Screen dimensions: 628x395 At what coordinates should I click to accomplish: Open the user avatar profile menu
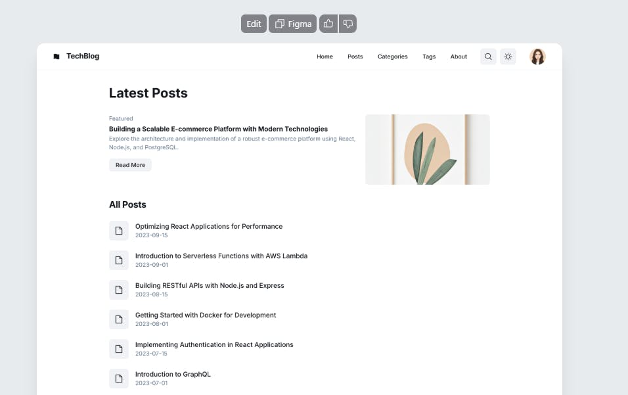(x=537, y=57)
